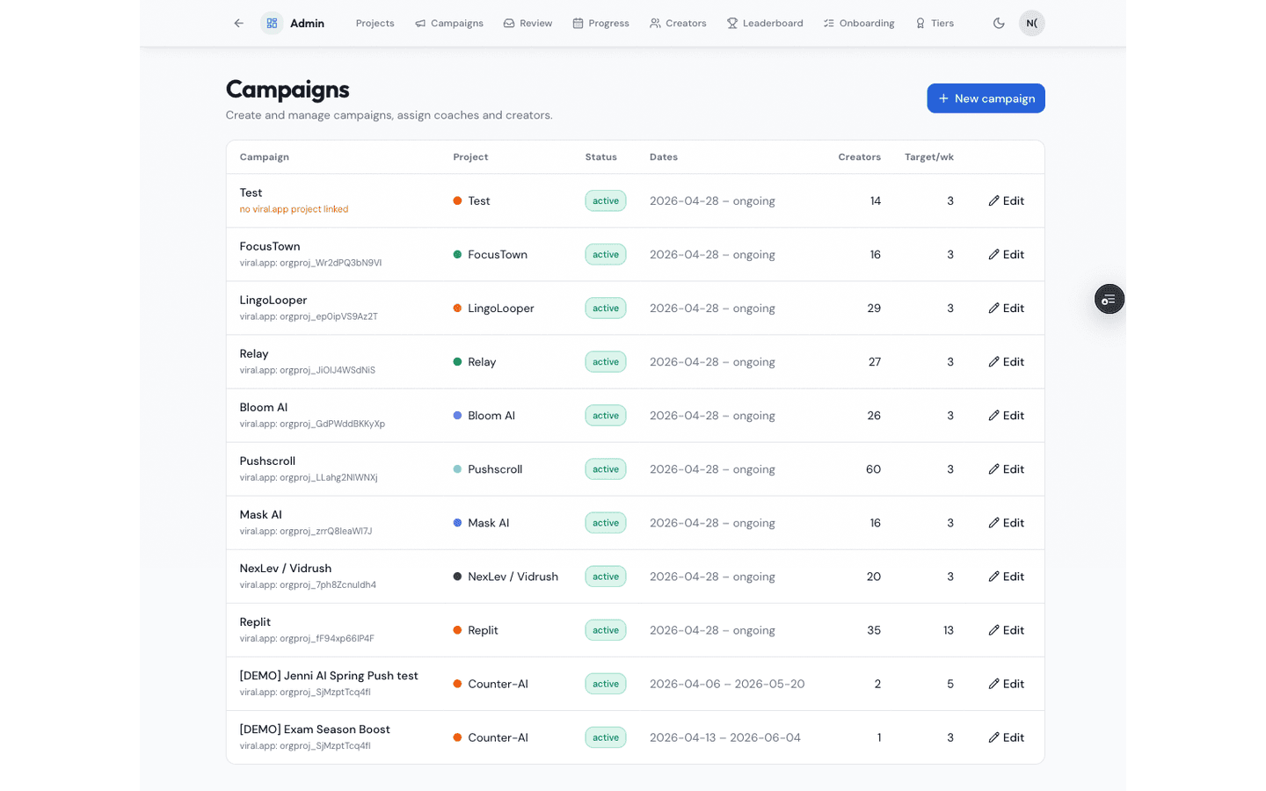1266x791 pixels.
Task: Click the LingoLooper campaign name
Action: pyautogui.click(x=273, y=300)
